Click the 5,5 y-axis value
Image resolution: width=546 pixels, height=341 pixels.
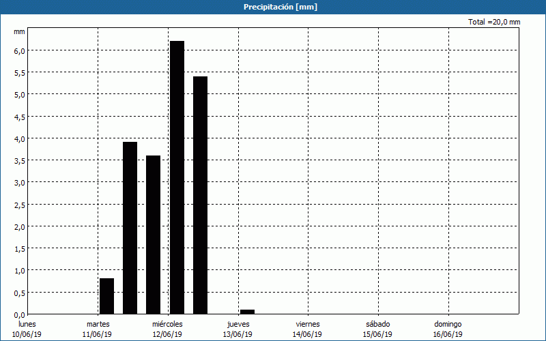pyautogui.click(x=20, y=73)
